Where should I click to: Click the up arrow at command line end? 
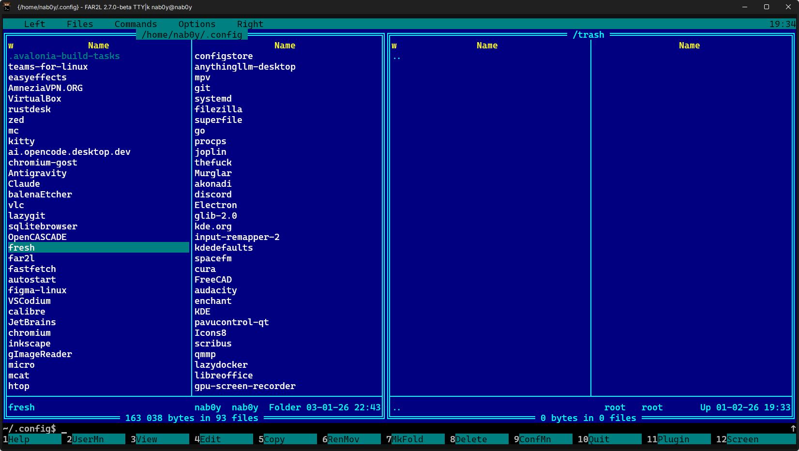click(x=793, y=429)
